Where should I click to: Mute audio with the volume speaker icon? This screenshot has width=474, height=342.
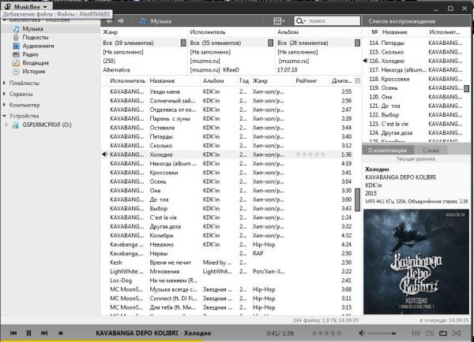362,333
